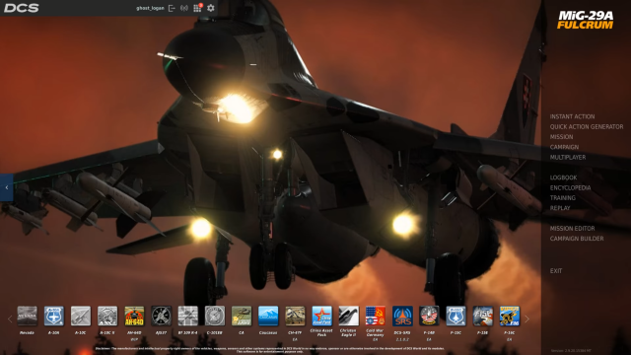631x355 pixels.
Task: Select the F-14 Tomcat module icon
Action: click(x=429, y=316)
